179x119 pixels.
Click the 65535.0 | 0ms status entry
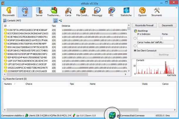click(x=163, y=115)
